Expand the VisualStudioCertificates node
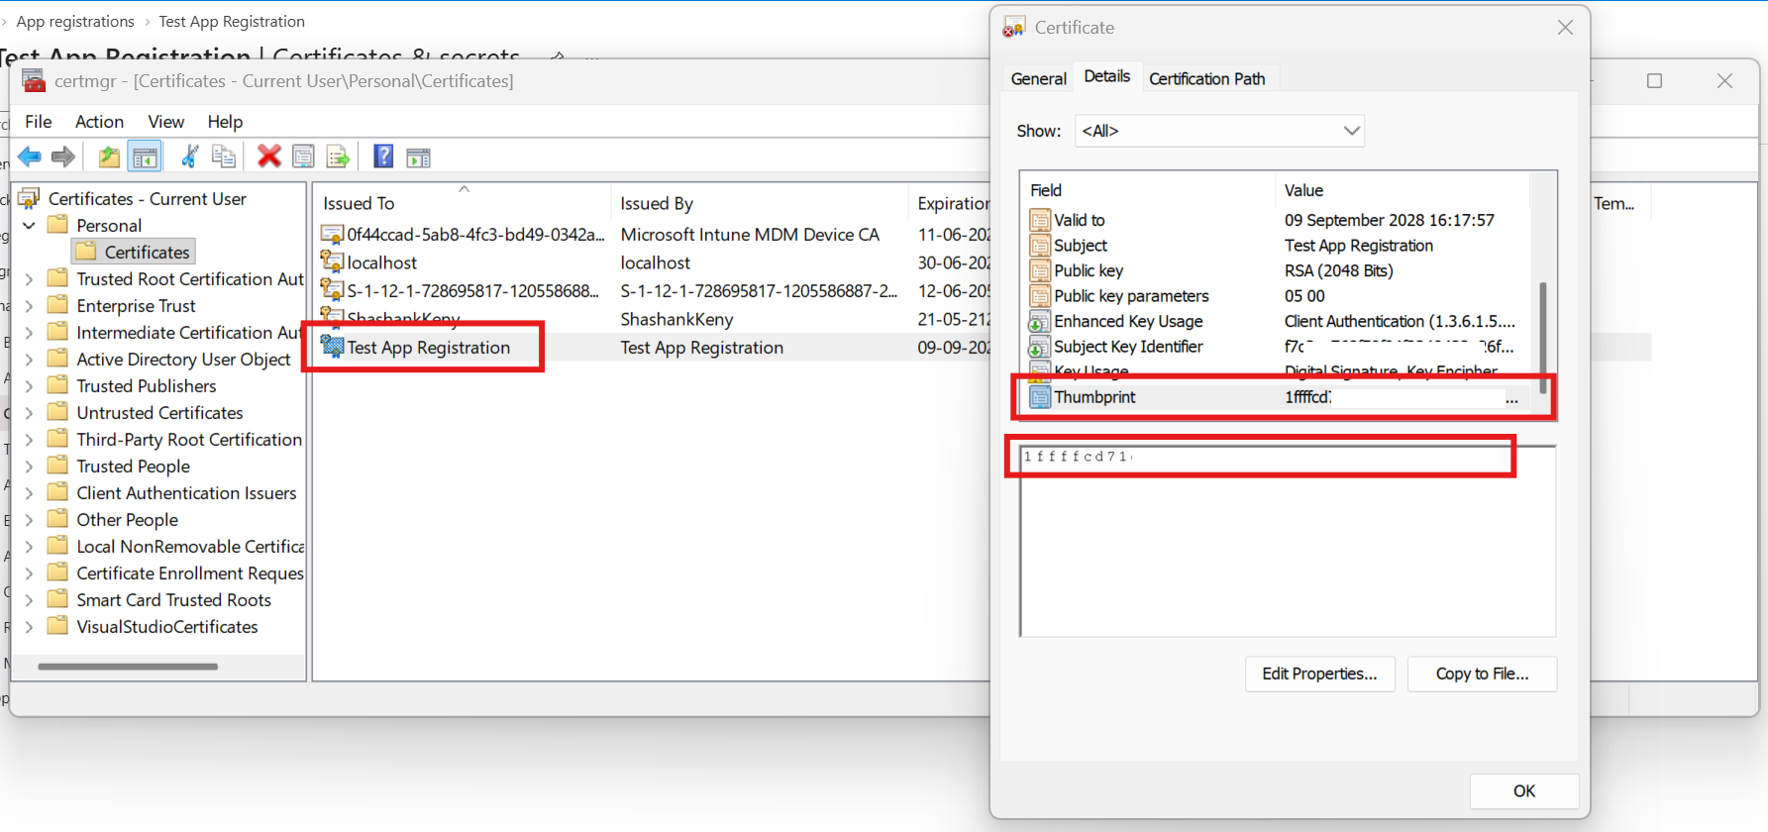The width and height of the screenshot is (1768, 832). (30, 627)
